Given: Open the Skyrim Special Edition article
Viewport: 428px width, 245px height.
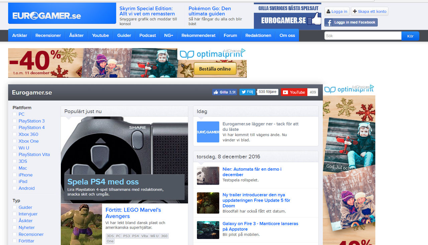Looking at the screenshot, I should 146,11.
